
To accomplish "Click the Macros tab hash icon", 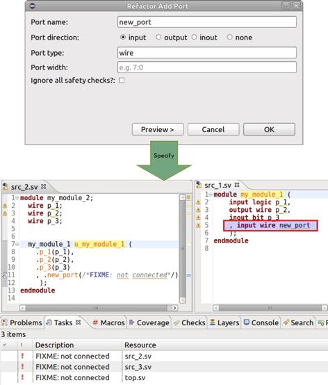I will click(95, 322).
